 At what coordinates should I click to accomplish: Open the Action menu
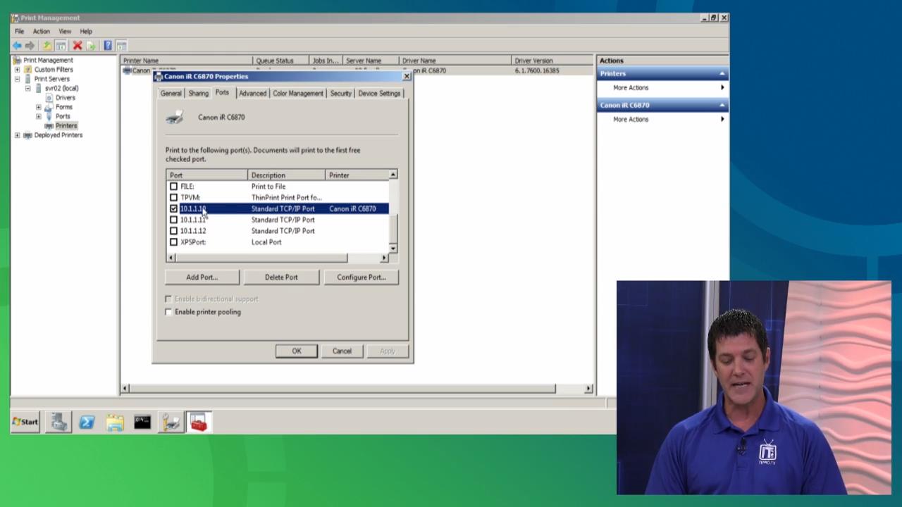pyautogui.click(x=42, y=32)
